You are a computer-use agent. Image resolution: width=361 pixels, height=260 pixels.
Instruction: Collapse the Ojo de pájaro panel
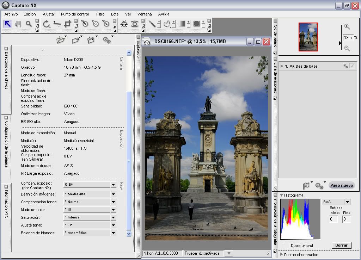click(275, 21)
